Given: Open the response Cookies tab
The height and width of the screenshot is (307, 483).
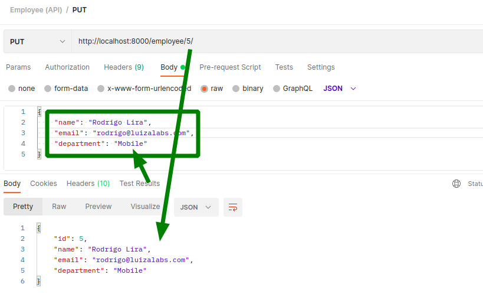Looking at the screenshot, I should [x=44, y=184].
